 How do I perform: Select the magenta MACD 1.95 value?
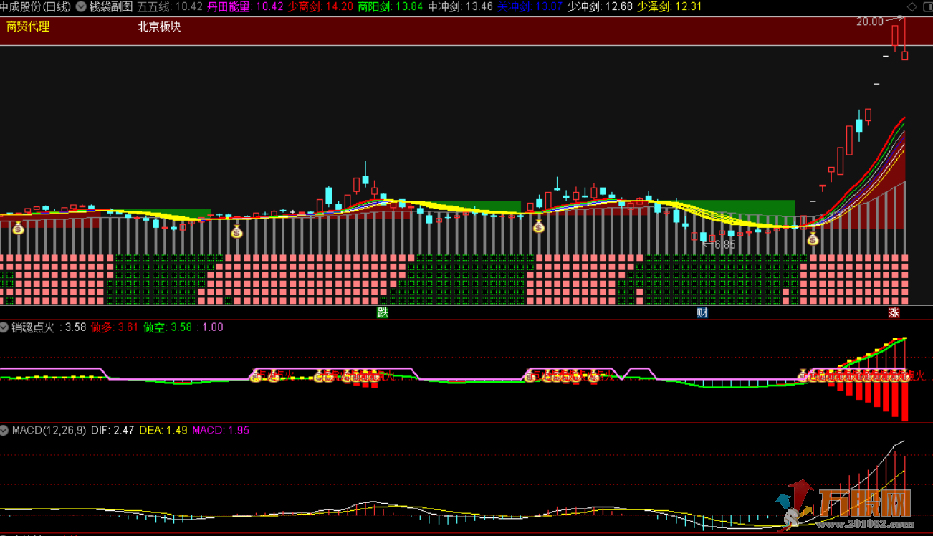tap(221, 431)
